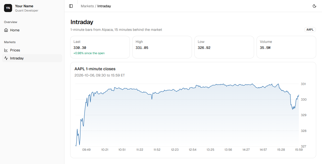Click the 15:59 x-axis label

click(x=299, y=150)
